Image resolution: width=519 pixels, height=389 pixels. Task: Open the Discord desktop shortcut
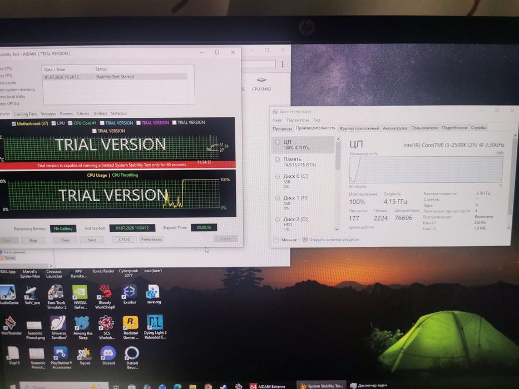pyautogui.click(x=108, y=356)
